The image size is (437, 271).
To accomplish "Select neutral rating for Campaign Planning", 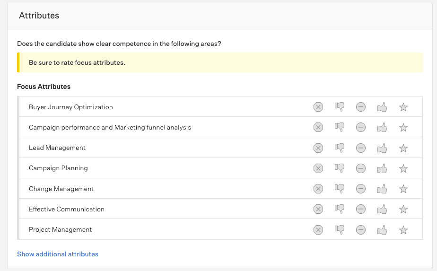I will pyautogui.click(x=360, y=168).
